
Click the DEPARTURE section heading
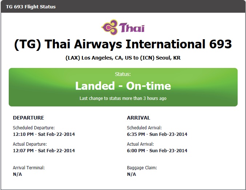point(28,118)
